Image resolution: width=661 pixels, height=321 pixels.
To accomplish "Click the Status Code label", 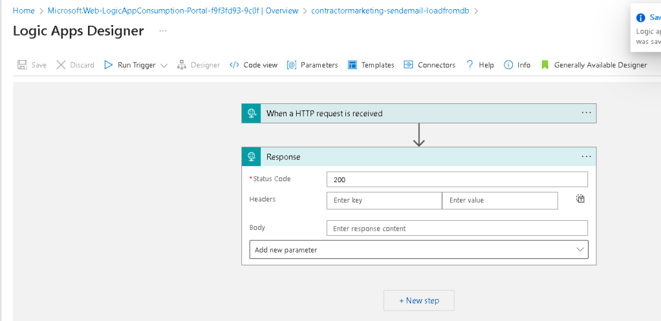I will 272,179.
